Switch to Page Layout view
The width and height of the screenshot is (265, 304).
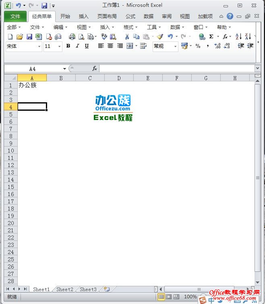click(x=169, y=297)
